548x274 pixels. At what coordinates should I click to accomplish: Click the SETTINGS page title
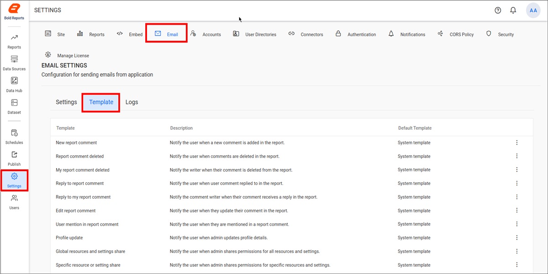click(47, 10)
